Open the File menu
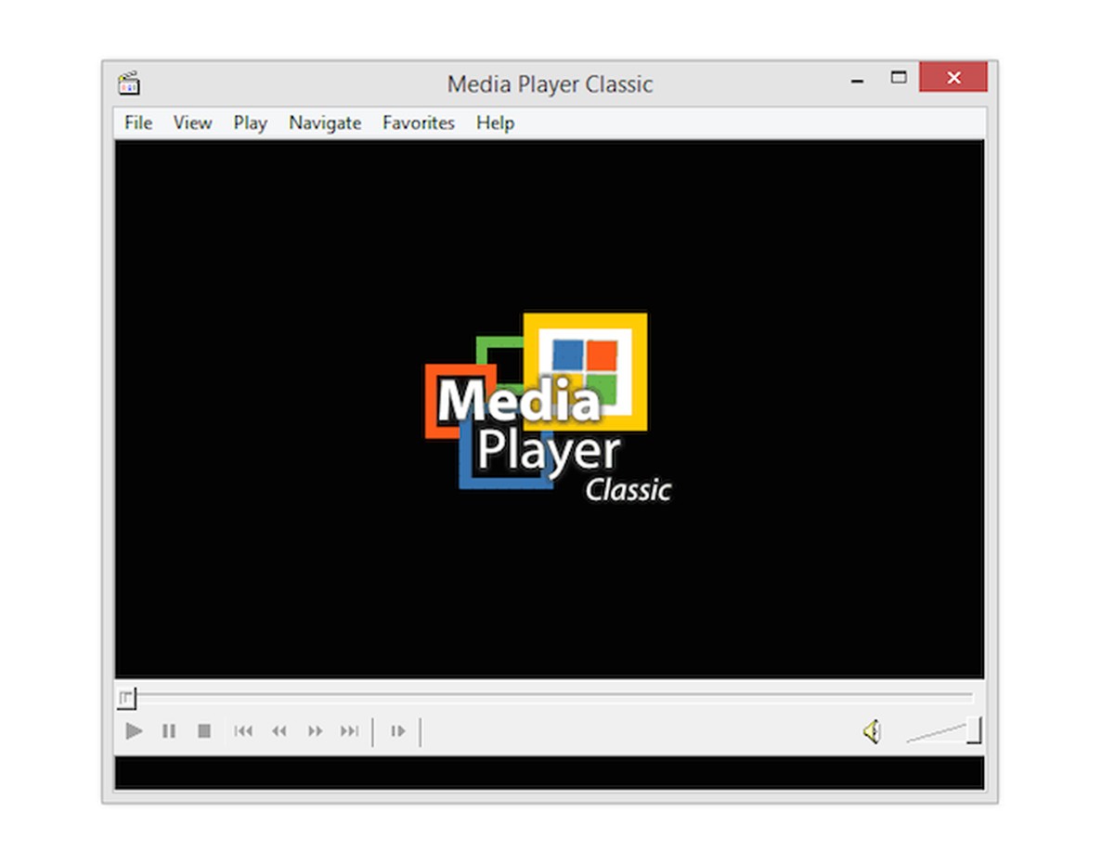Image resolution: width=1114 pixels, height=864 pixels. (x=136, y=123)
